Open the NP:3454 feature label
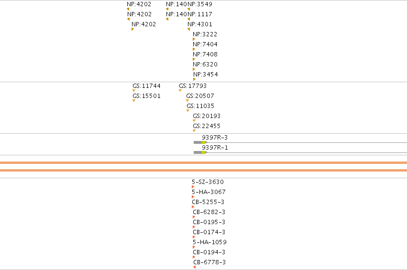This screenshot has height=270, width=407. [206, 75]
